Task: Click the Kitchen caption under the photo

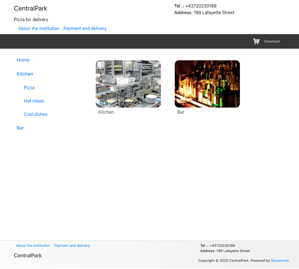Action: (106, 112)
